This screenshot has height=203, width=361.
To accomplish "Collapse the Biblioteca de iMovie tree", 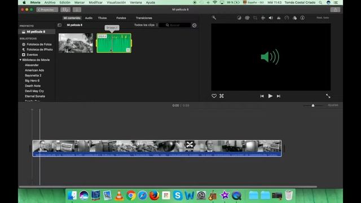I will point(20,60).
